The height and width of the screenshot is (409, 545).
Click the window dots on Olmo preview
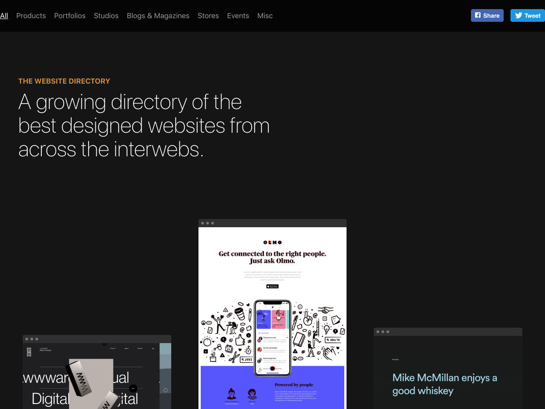pyautogui.click(x=208, y=223)
